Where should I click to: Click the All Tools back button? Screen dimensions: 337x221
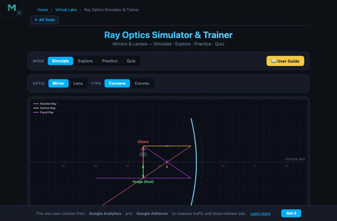pos(45,20)
